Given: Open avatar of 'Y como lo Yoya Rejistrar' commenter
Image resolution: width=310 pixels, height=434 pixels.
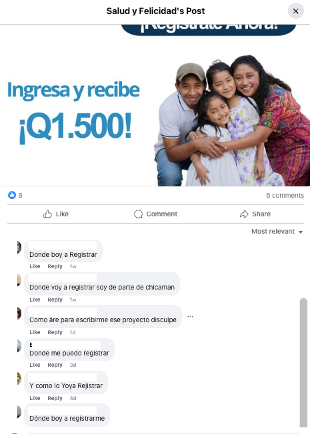Looking at the screenshot, I should 19,378.
